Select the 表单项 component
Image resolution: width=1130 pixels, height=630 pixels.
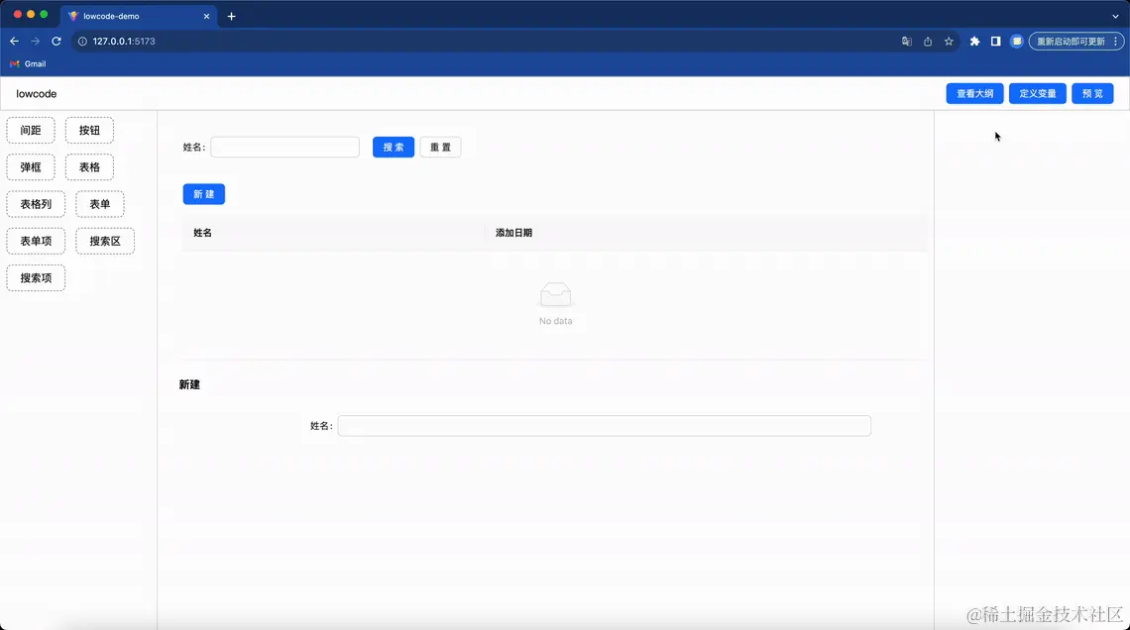[36, 241]
